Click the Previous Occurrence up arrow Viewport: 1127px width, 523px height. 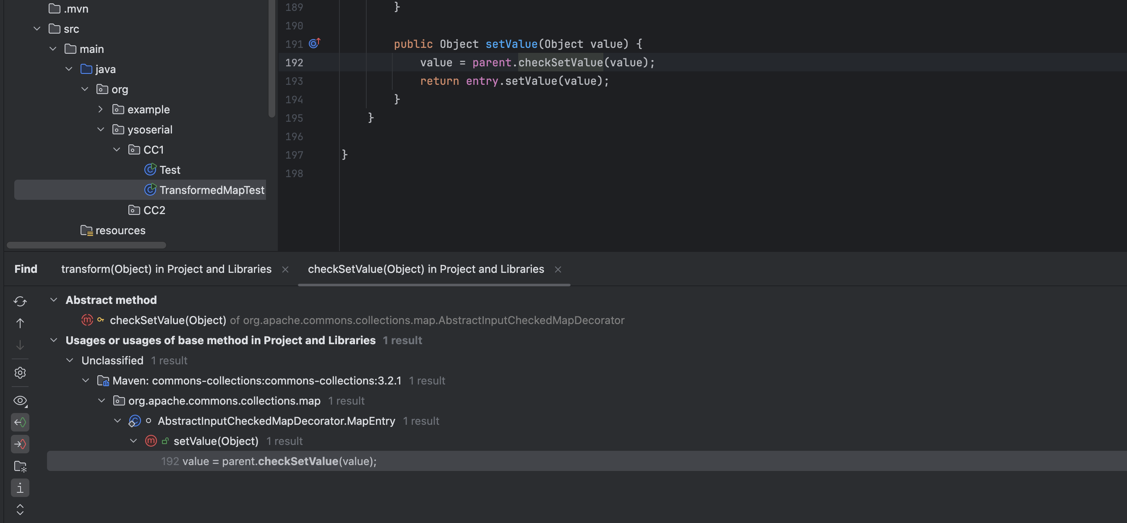coord(20,323)
